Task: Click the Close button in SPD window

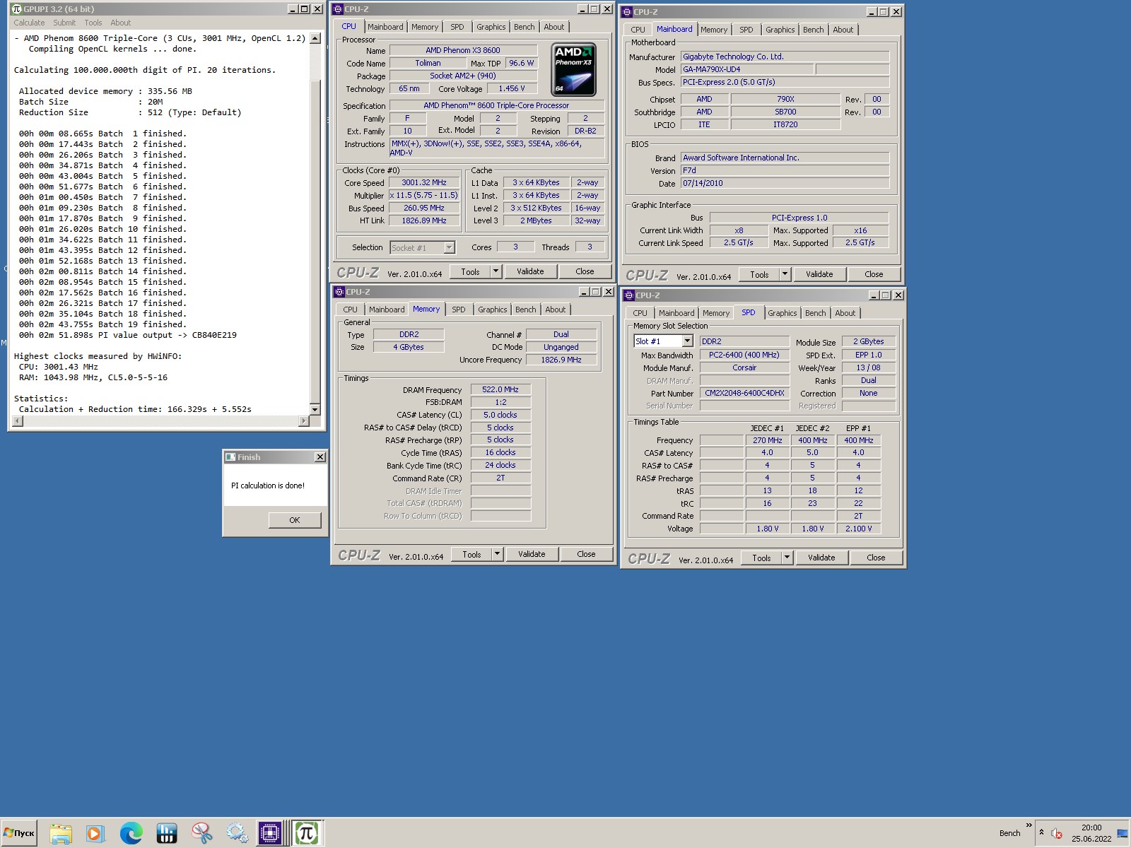Action: pyautogui.click(x=876, y=558)
